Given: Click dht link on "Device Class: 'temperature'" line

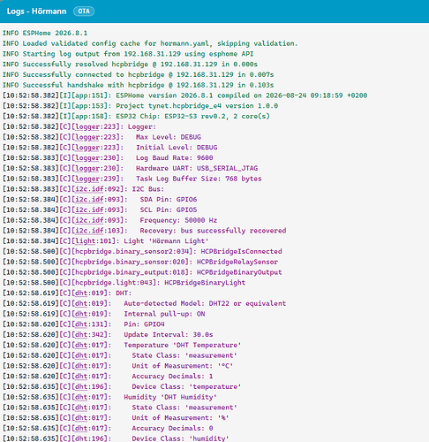Looking at the screenshot, I should (81, 386).
